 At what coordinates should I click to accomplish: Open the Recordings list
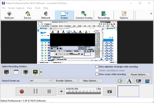104,15
